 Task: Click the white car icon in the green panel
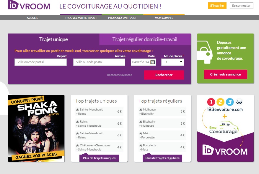point(205,52)
